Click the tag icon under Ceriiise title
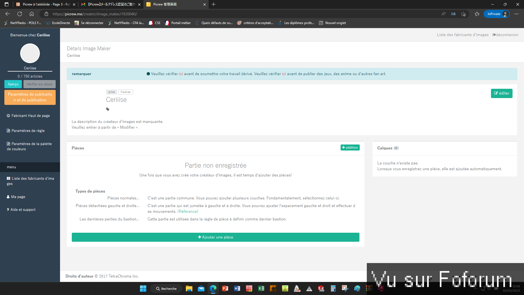This screenshot has width=524, height=295. 108,109
